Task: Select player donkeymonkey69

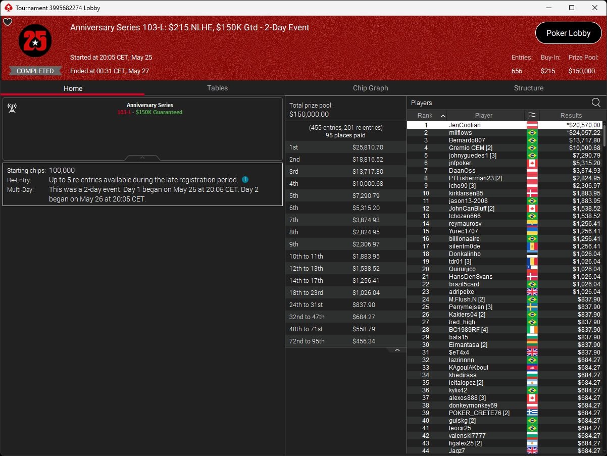Action: [x=505, y=406]
